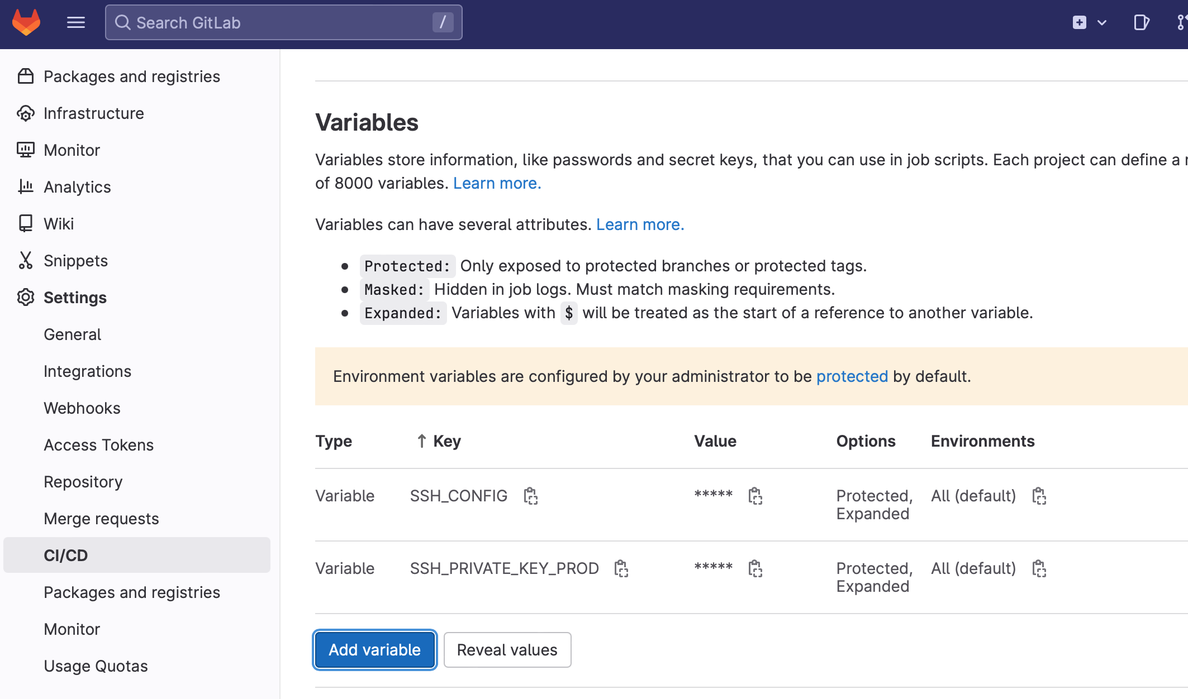
Task: Open the issues icon in top bar
Action: pyautogui.click(x=1141, y=22)
